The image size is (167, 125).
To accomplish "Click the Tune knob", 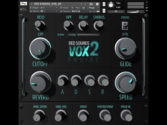I will click(111, 5).
